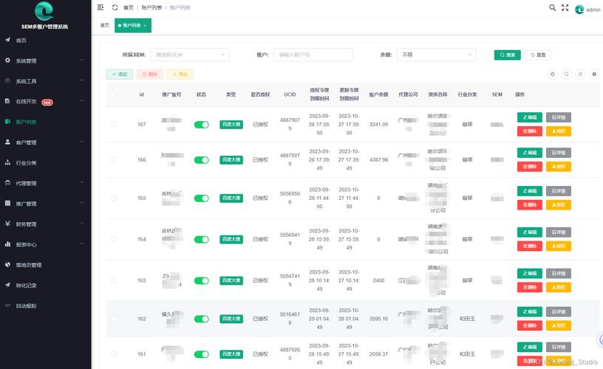Open the search icon in top header
The width and height of the screenshot is (603, 369).
pyautogui.click(x=552, y=8)
